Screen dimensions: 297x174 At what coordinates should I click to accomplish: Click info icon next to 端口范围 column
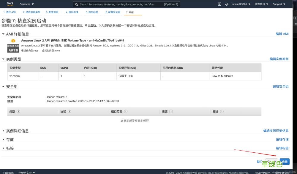126,112
